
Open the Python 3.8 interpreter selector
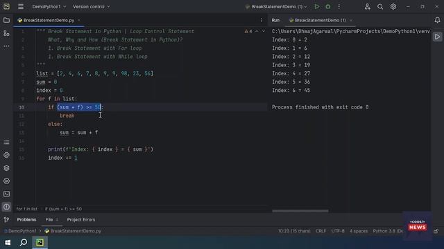click(x=388, y=231)
